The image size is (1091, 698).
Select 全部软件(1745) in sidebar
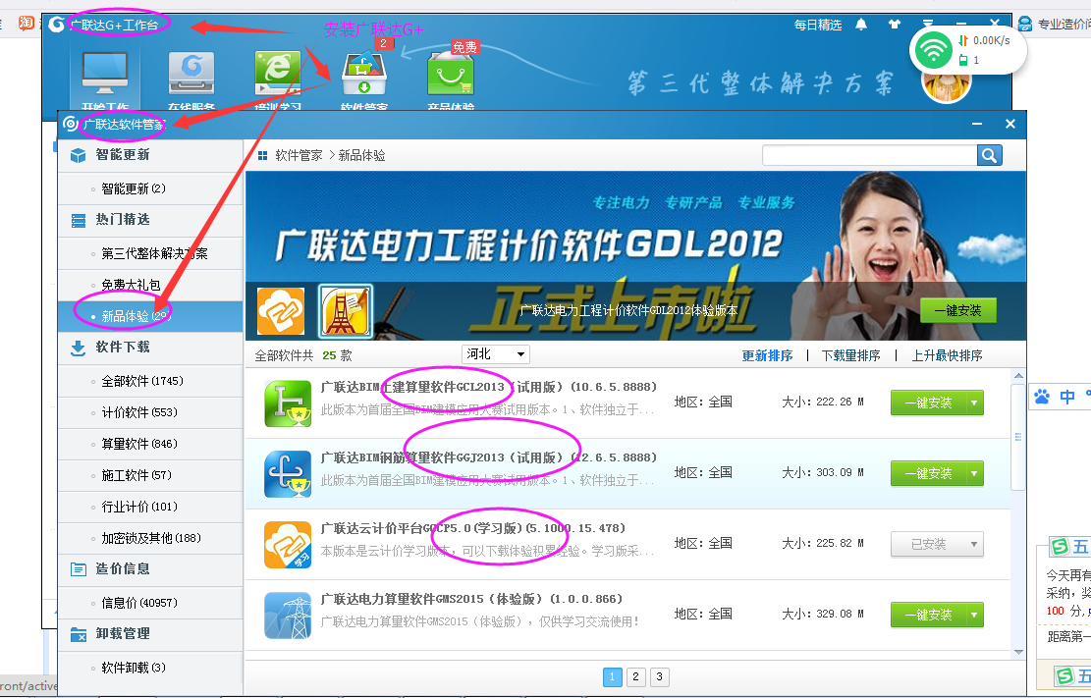(x=150, y=381)
